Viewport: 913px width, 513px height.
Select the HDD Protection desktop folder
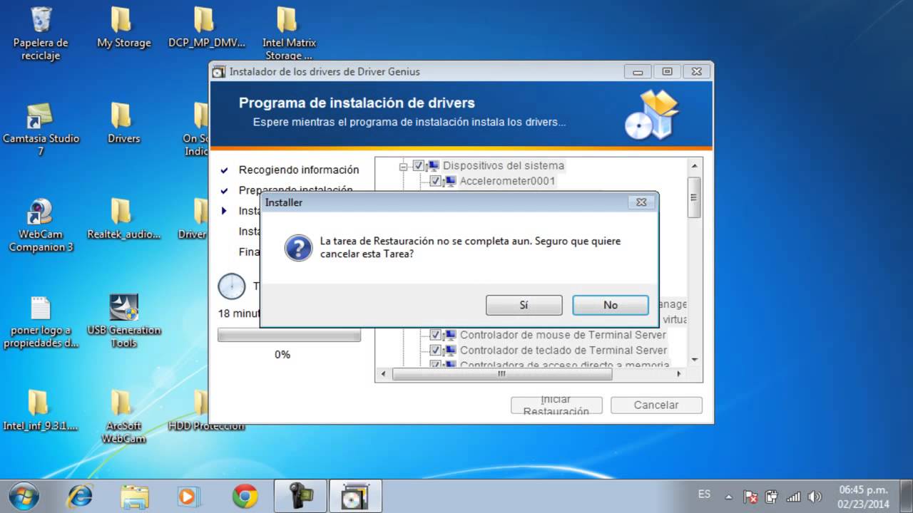coord(206,411)
